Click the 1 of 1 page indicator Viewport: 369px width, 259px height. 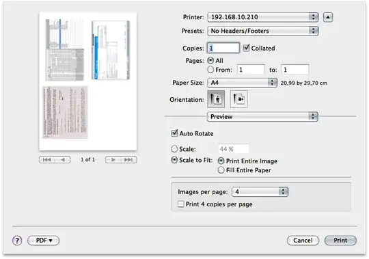coord(87,159)
